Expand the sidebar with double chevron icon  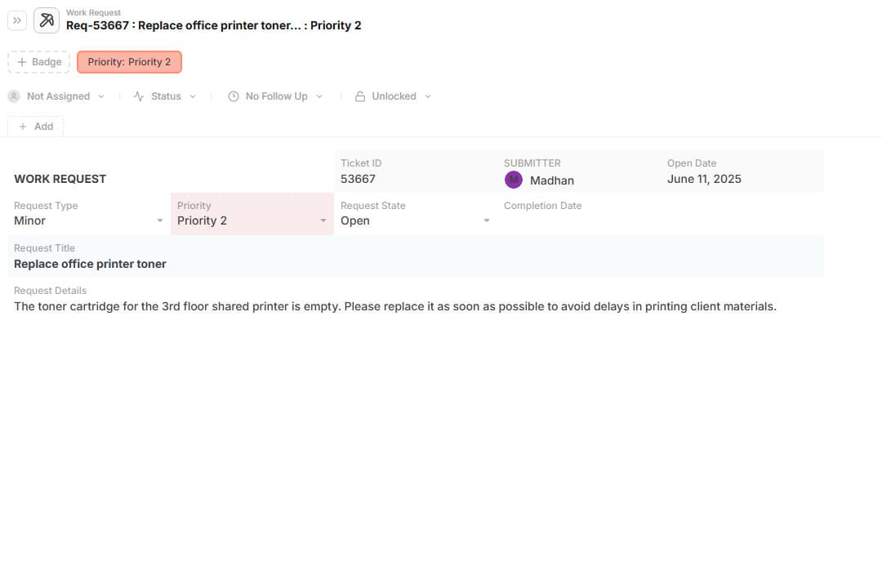(17, 20)
